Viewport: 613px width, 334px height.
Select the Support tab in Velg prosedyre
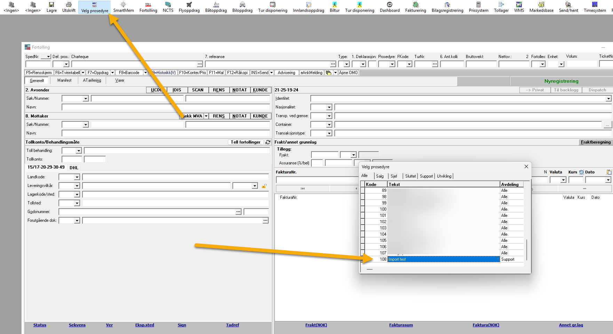(426, 176)
